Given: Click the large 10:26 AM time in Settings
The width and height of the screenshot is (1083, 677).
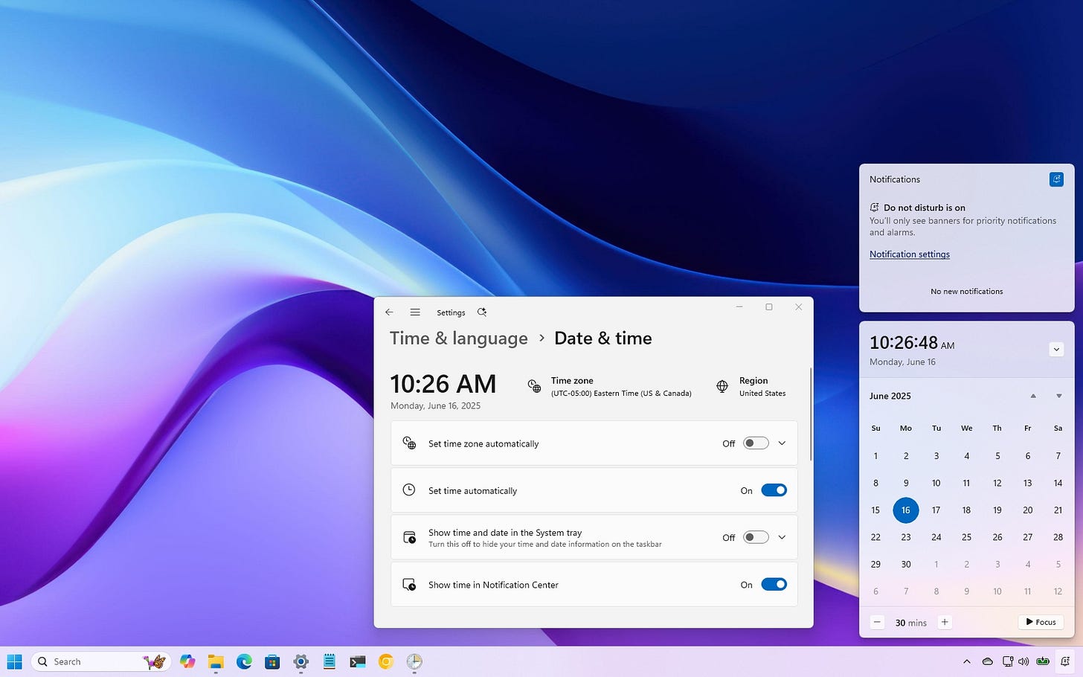Looking at the screenshot, I should point(443,384).
